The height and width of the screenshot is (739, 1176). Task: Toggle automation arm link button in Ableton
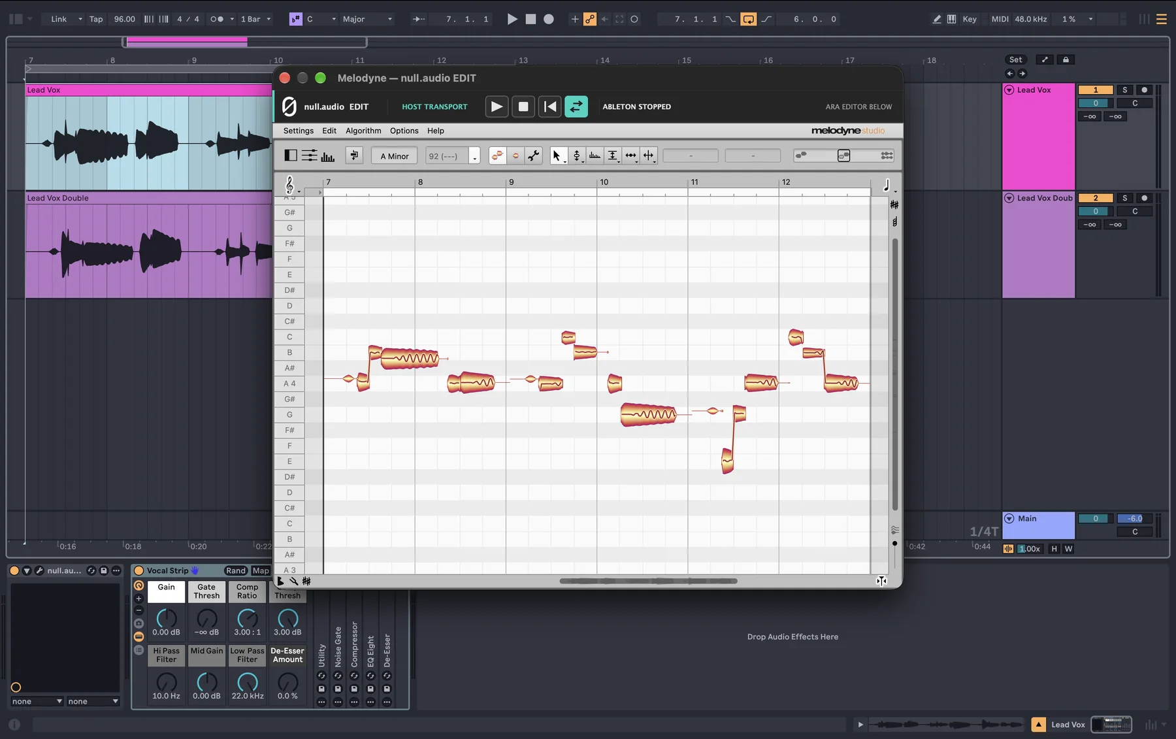(590, 19)
